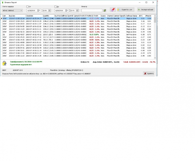Maximize the Binance Report window

click(x=146, y=2)
